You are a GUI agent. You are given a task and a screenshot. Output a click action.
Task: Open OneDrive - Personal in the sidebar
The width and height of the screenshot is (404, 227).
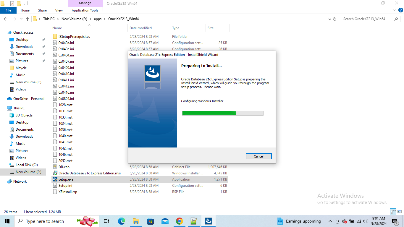point(29,99)
